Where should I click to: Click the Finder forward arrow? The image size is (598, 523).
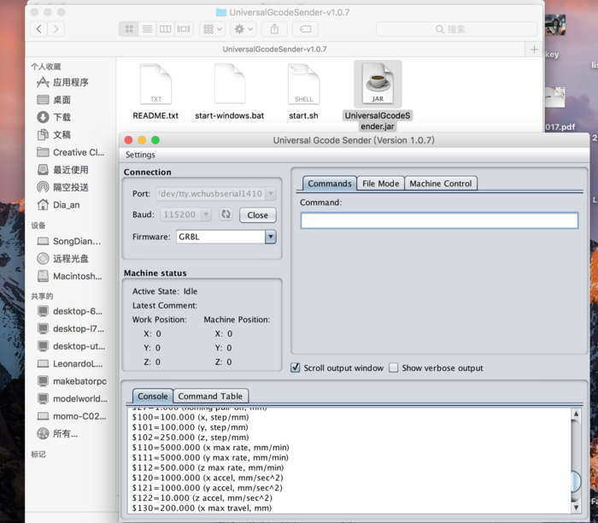[x=56, y=29]
